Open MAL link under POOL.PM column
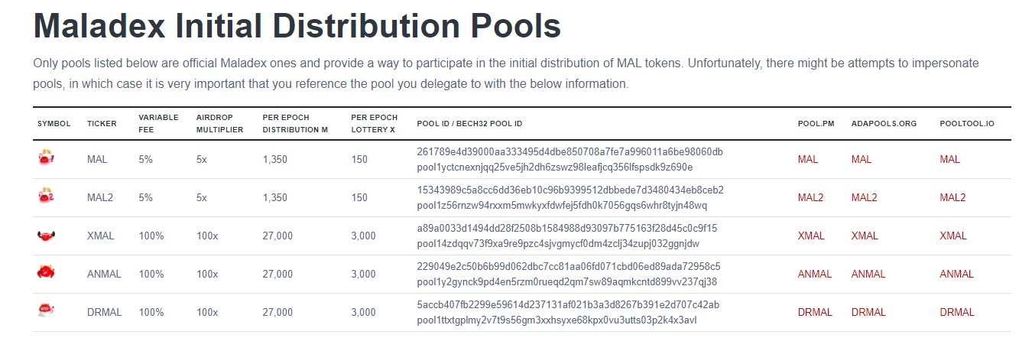Image resolution: width=1032 pixels, height=364 pixels. pos(808,159)
